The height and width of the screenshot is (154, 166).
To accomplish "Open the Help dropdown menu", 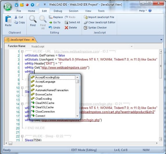I will 143,11.
